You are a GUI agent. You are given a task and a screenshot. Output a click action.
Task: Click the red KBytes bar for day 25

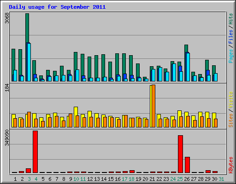(180, 154)
